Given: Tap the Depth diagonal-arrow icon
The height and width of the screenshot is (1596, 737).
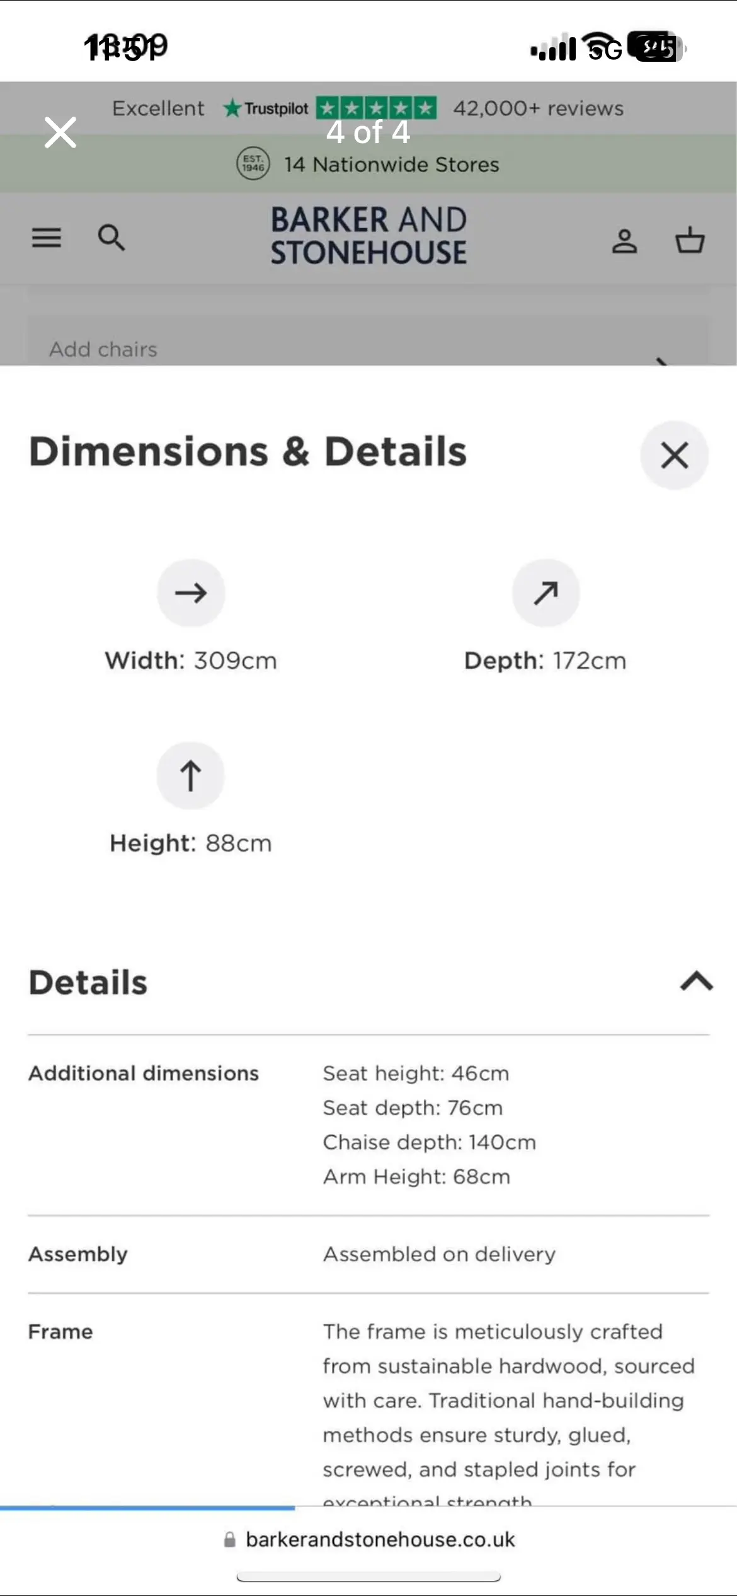Looking at the screenshot, I should pos(546,593).
